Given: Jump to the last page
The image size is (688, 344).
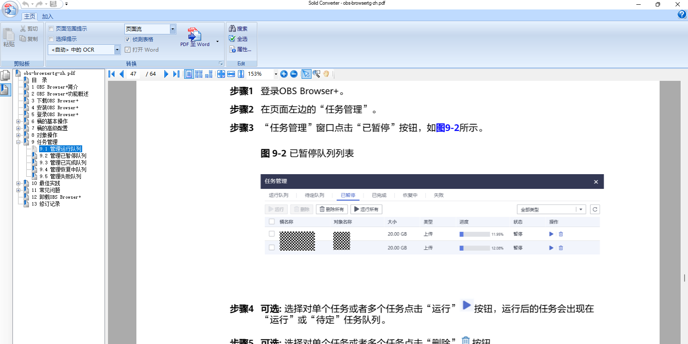Looking at the screenshot, I should 176,74.
